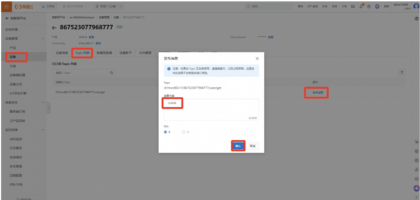Collapse the 设备管理 sidebar section
The image size is (420, 200).
pos(43,39)
